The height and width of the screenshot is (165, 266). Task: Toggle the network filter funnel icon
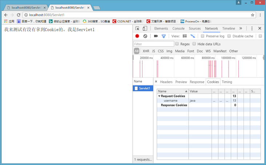164,36
